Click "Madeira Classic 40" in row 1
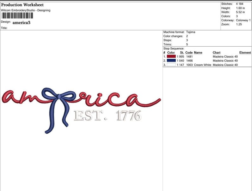This screenshot has width=252, height=191. (x=225, y=56)
